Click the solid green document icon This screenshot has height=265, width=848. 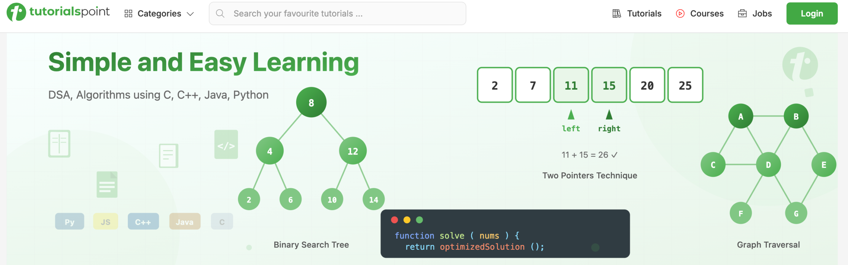107,184
